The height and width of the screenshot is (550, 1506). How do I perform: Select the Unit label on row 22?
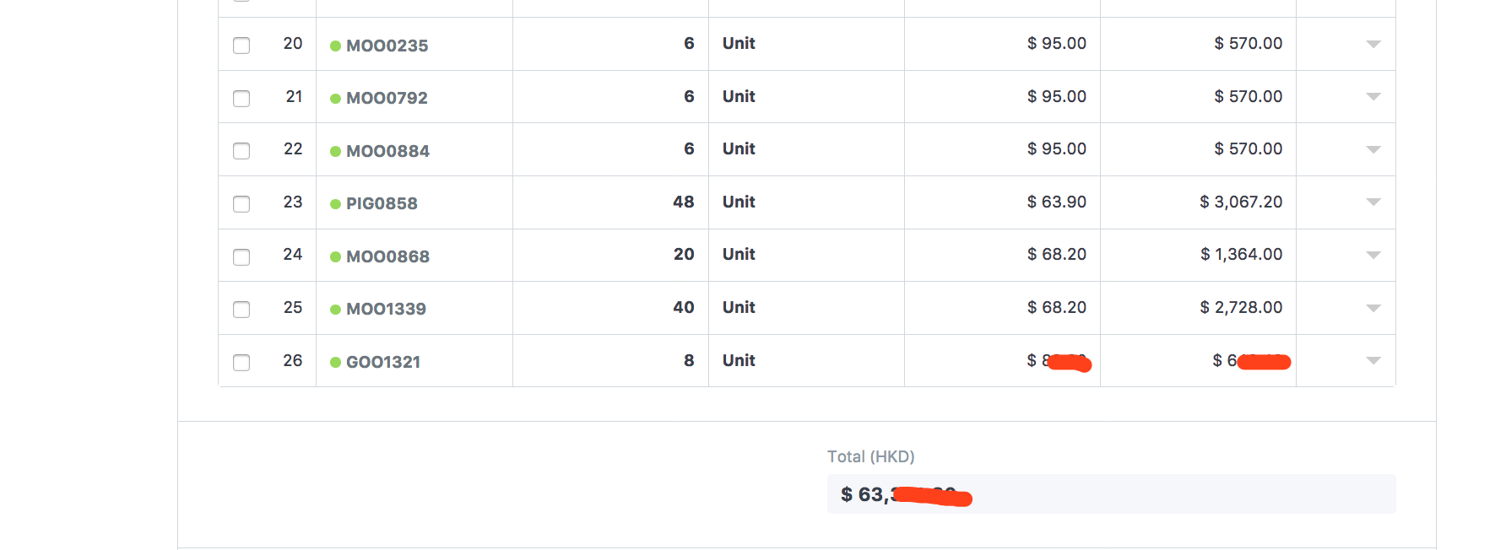coord(738,149)
